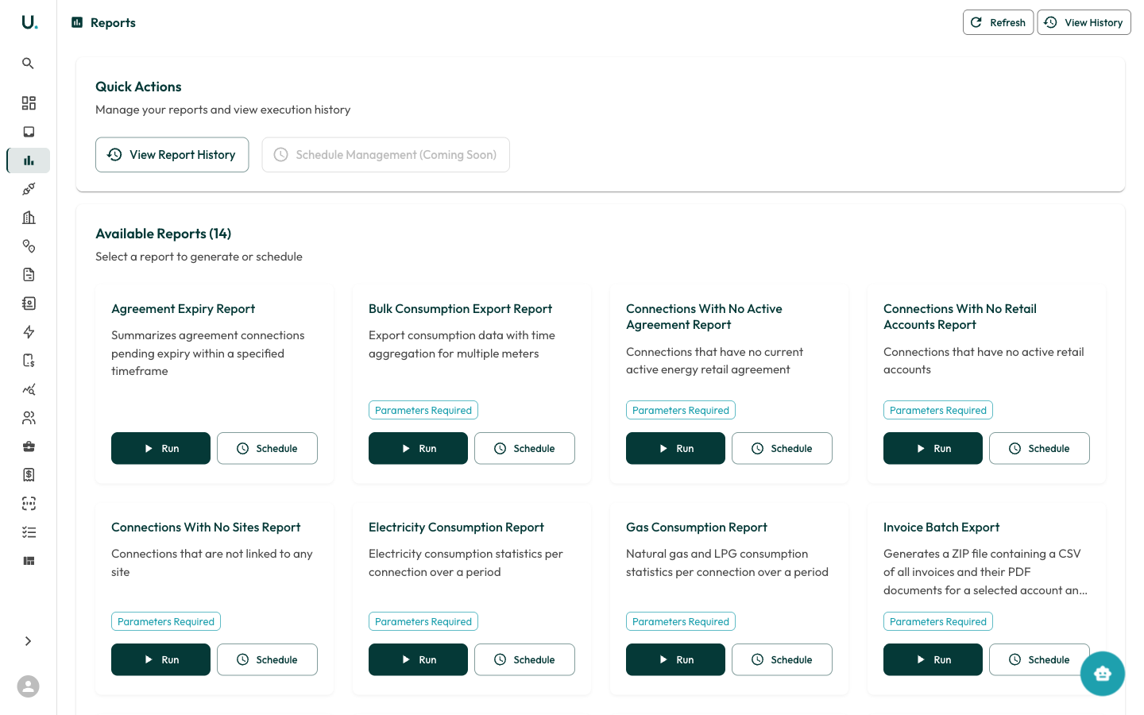Schedule the Gas Consumption Report

click(x=782, y=659)
